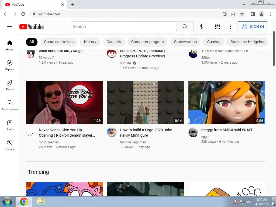Screen dimensions: 276x207
Task: Open Dan the Lego man channel avatar
Action: tap(112, 132)
